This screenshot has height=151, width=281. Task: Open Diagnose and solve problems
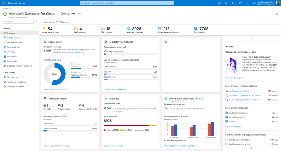point(19,66)
